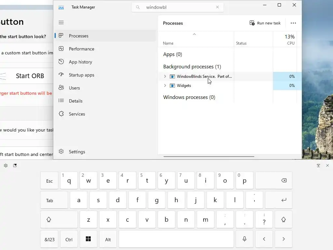Screen dimensions: 333x250
Task: Tap the p key
Action: point(245,180)
